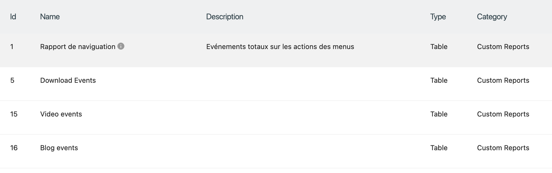This screenshot has height=173, width=552.
Task: Click the Category column header
Action: pyautogui.click(x=492, y=17)
